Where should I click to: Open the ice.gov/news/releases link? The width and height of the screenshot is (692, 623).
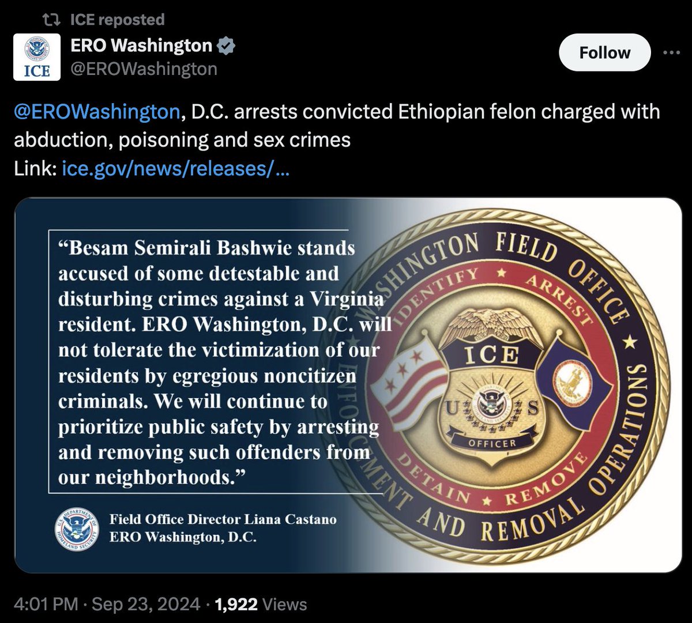176,169
